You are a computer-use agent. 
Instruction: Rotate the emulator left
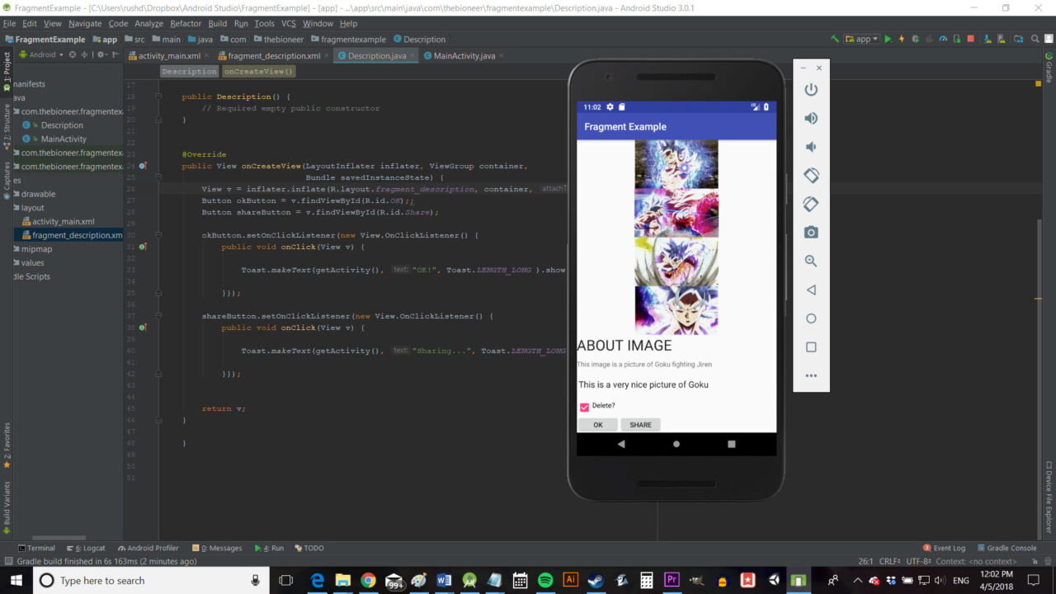811,175
